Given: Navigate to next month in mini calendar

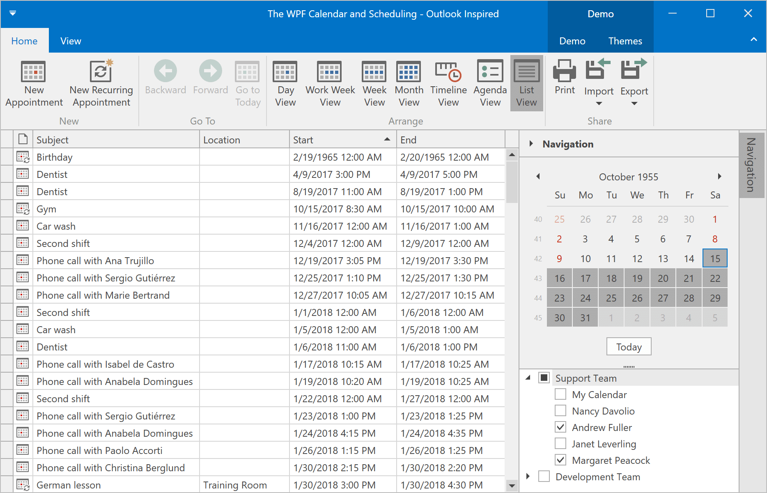Looking at the screenshot, I should coord(719,176).
